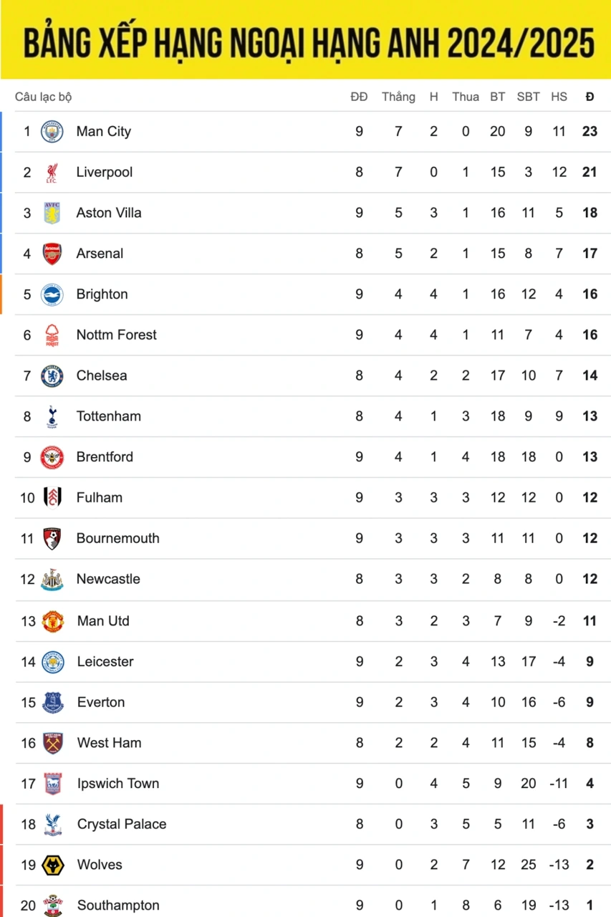Viewport: 611px width, 917px height.
Task: Click the Brentford bee badge
Action: 52,457
